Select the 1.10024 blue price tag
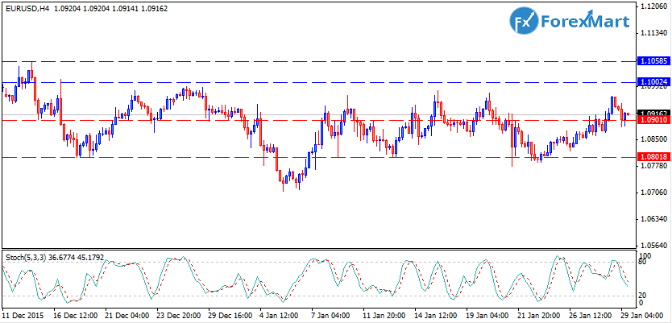Image resolution: width=672 pixels, height=323 pixels. [x=652, y=82]
